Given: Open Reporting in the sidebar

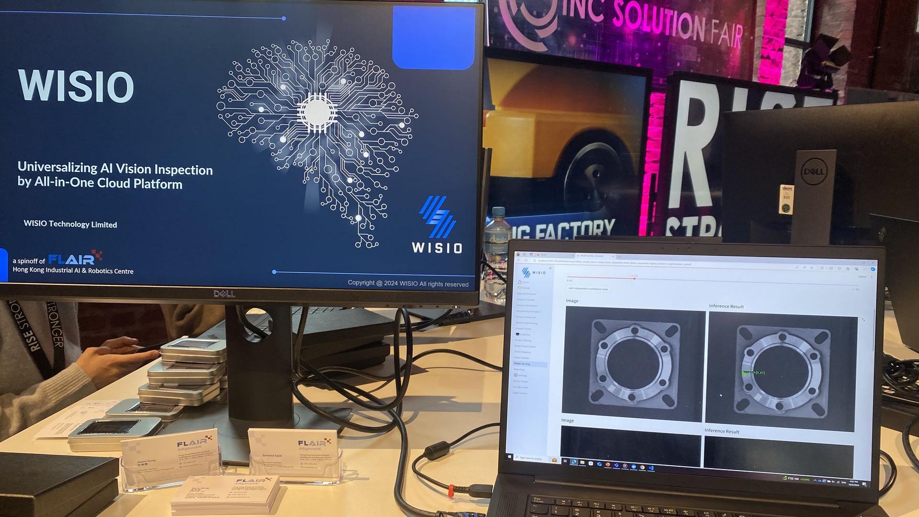Looking at the screenshot, I should pyautogui.click(x=519, y=370).
